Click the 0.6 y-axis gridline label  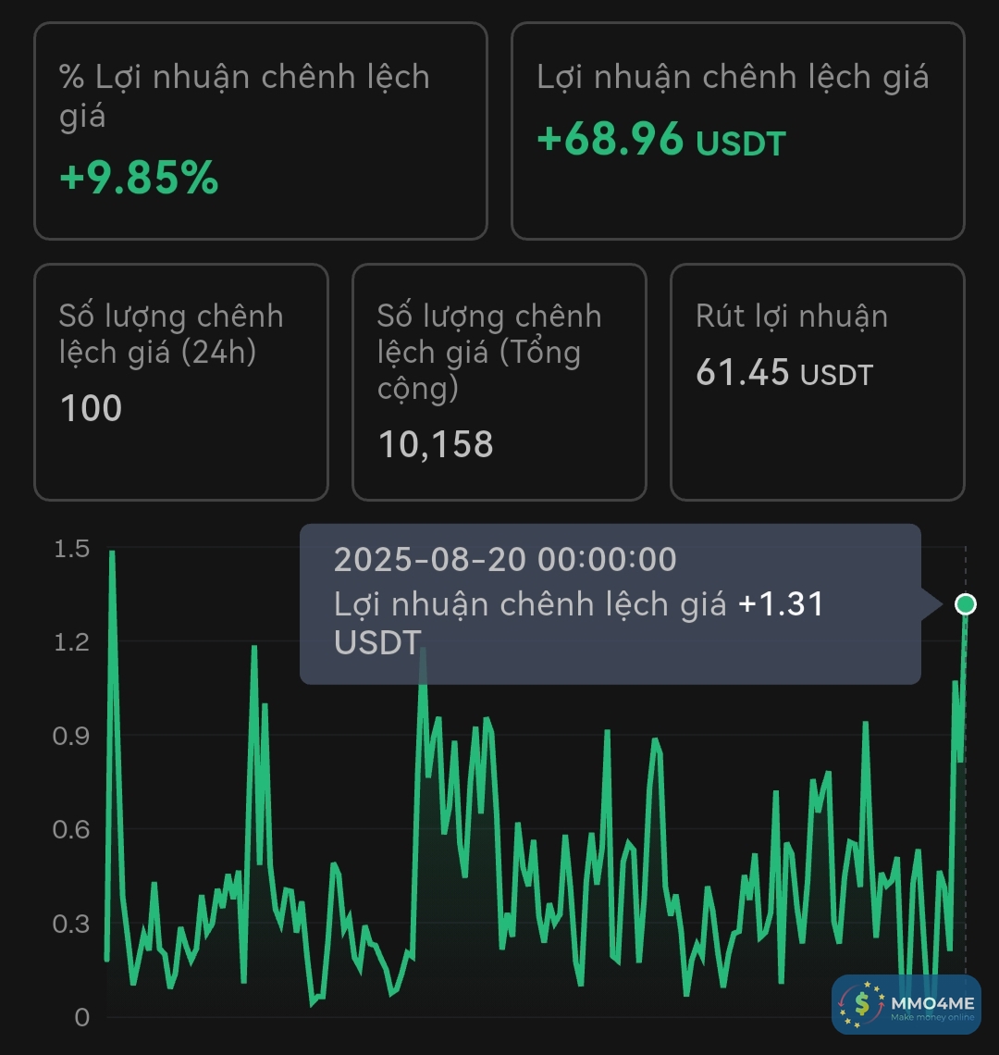71,830
